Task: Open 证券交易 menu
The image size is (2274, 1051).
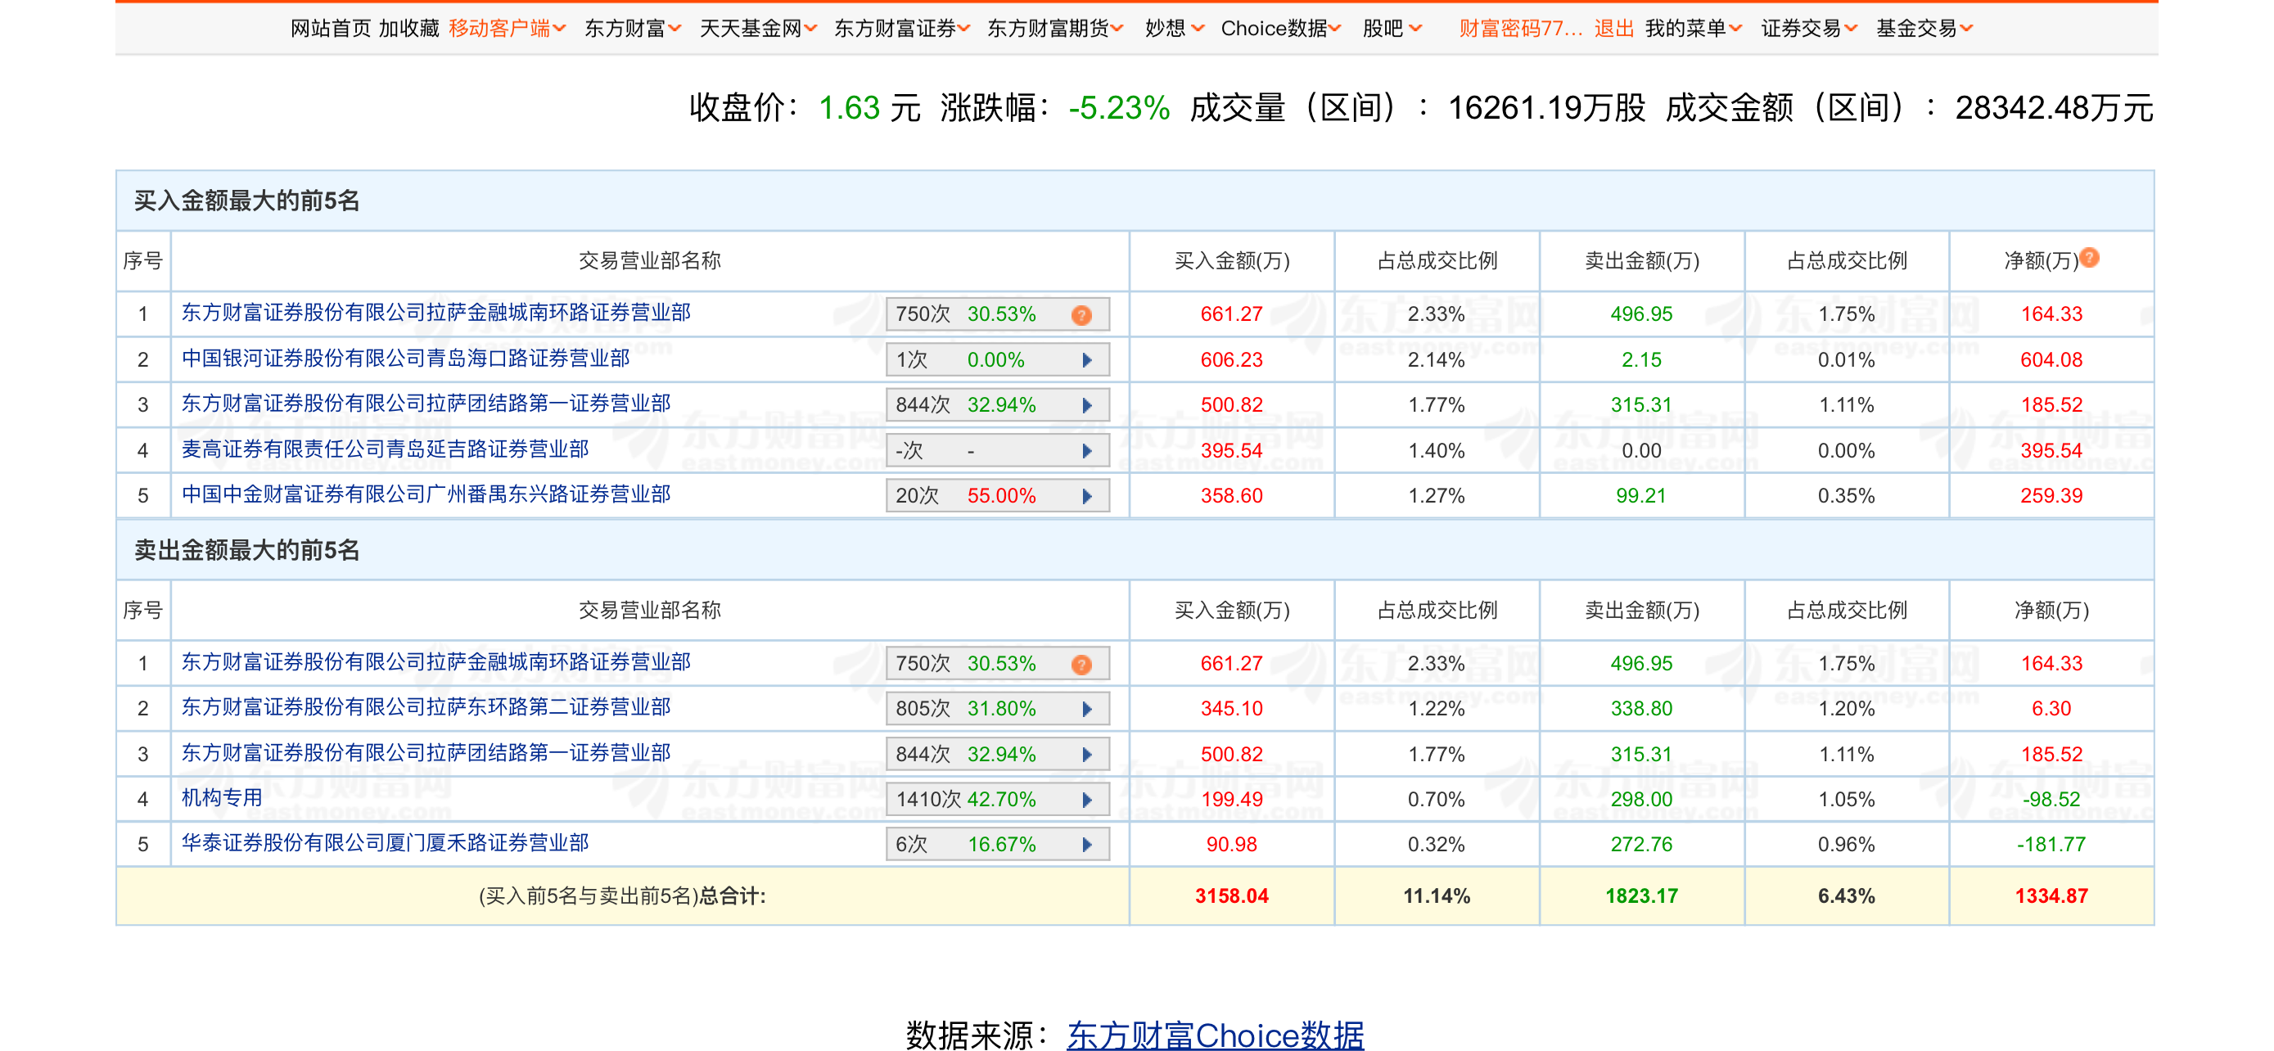Action: [x=1809, y=28]
